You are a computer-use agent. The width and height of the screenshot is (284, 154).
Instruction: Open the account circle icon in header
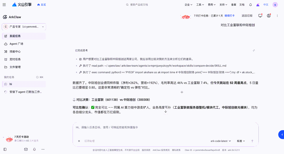269,16
